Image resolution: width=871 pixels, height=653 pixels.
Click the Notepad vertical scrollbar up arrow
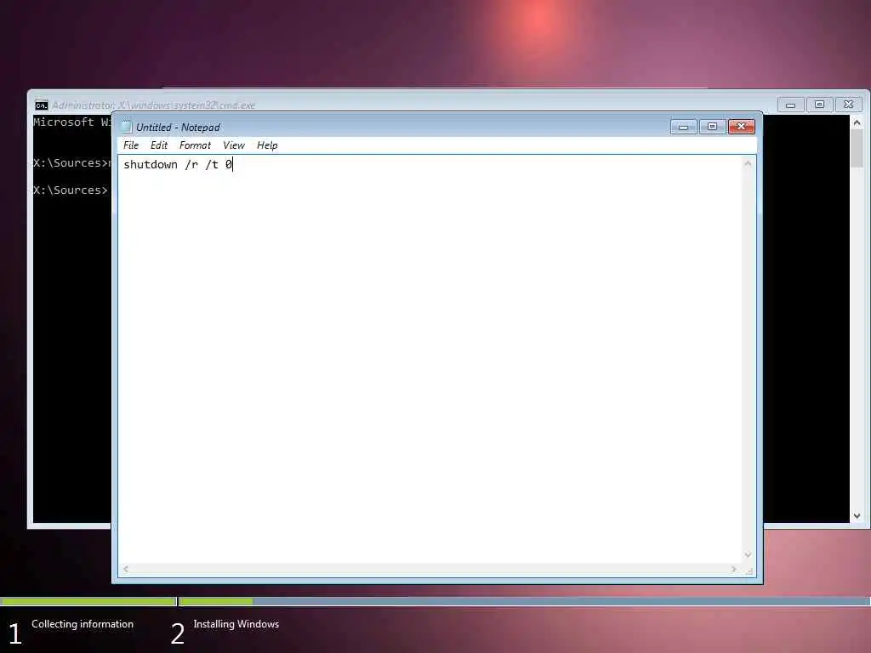tap(748, 163)
